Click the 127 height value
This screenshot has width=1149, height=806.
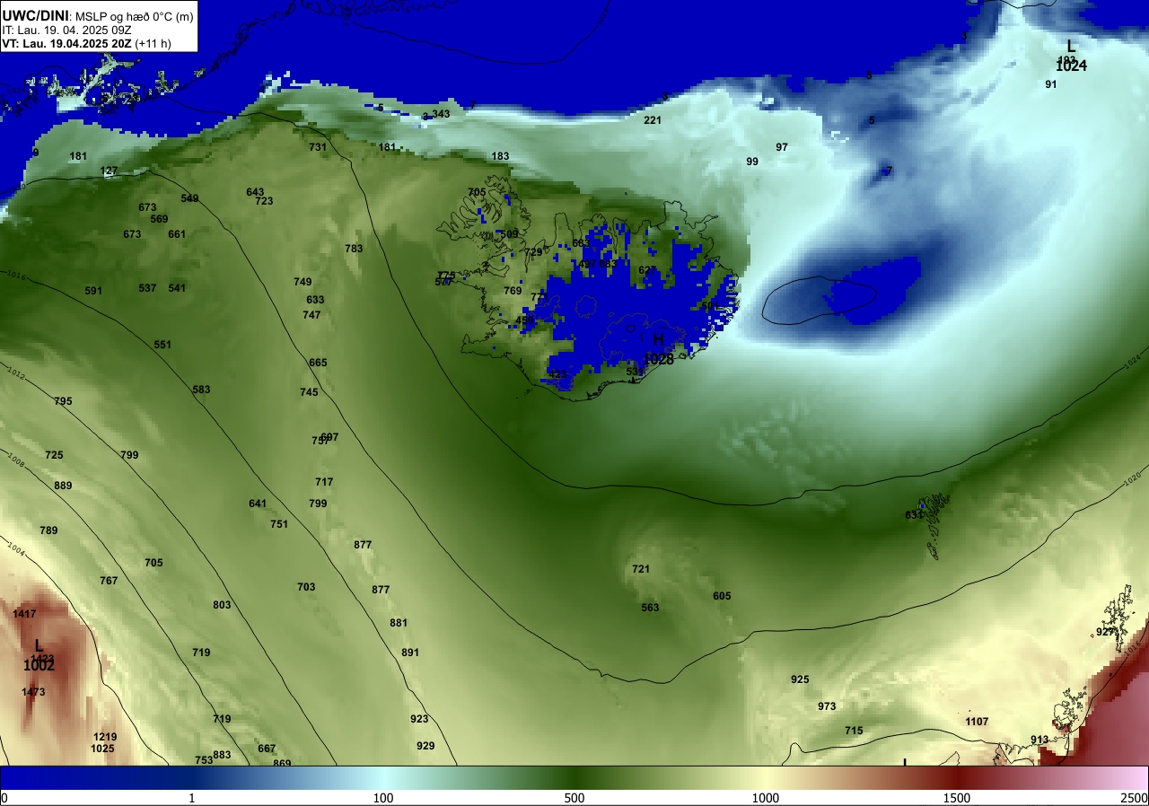(109, 171)
